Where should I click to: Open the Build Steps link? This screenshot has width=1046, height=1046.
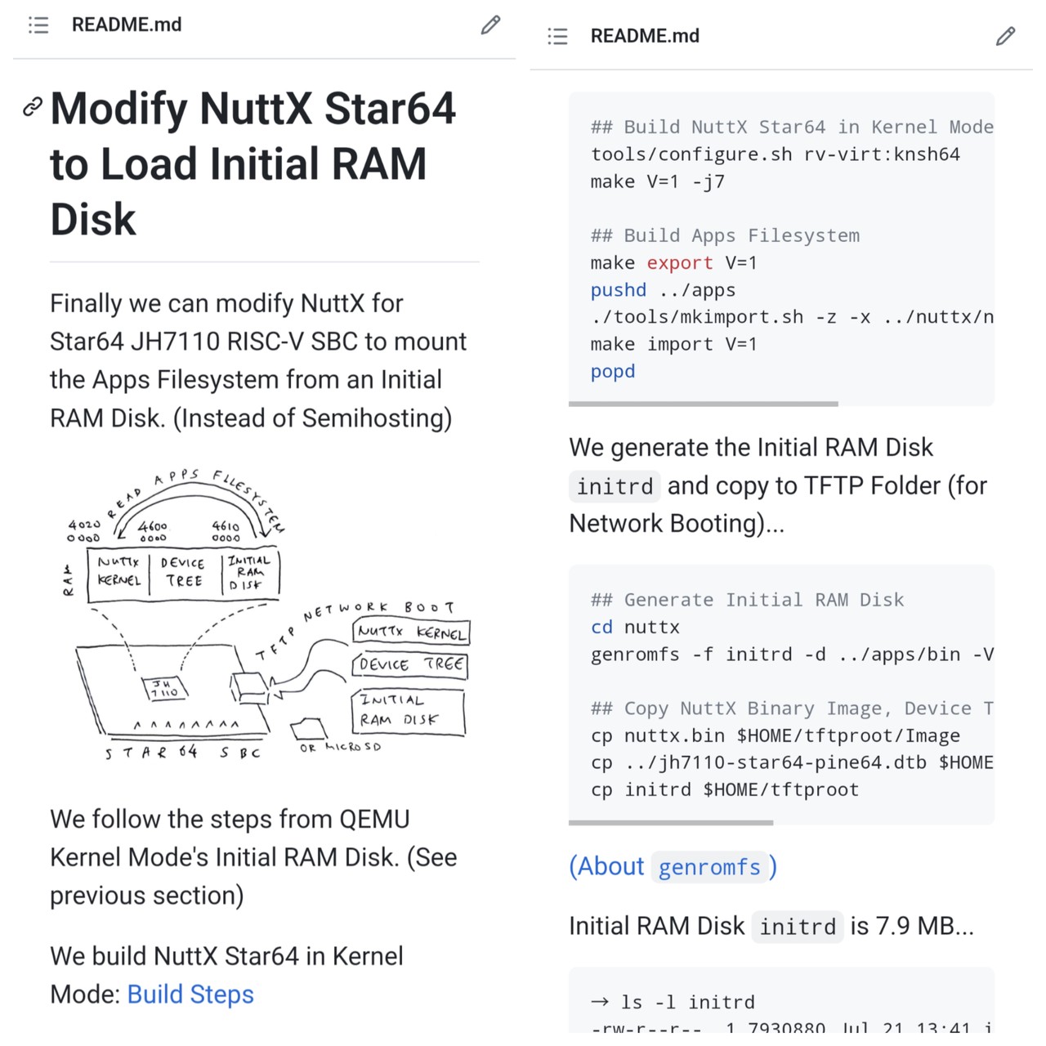pos(190,995)
